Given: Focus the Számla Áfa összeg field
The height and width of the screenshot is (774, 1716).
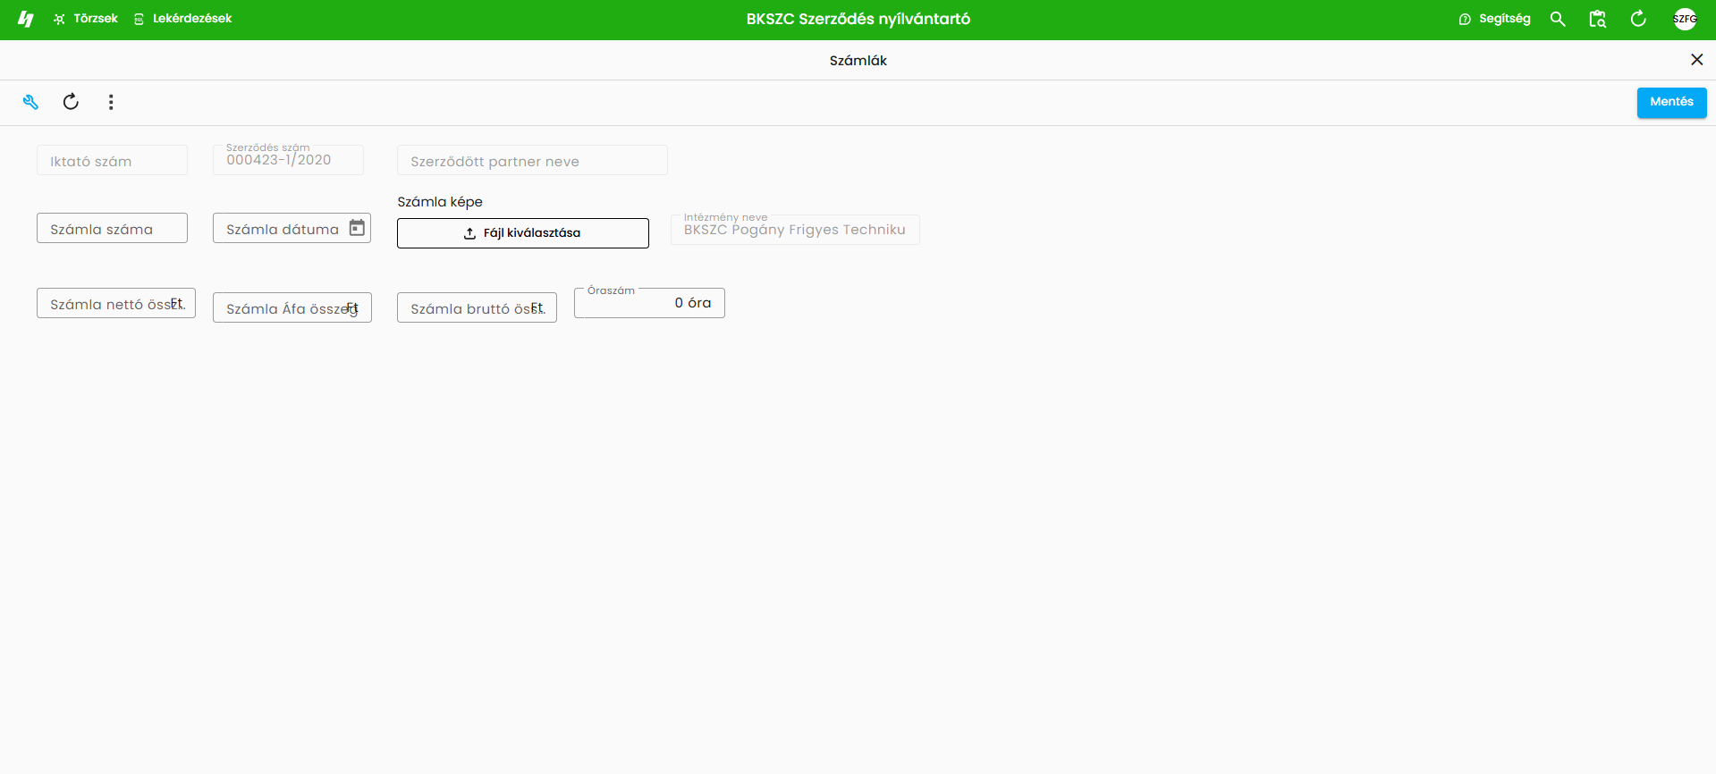Looking at the screenshot, I should pyautogui.click(x=292, y=307).
